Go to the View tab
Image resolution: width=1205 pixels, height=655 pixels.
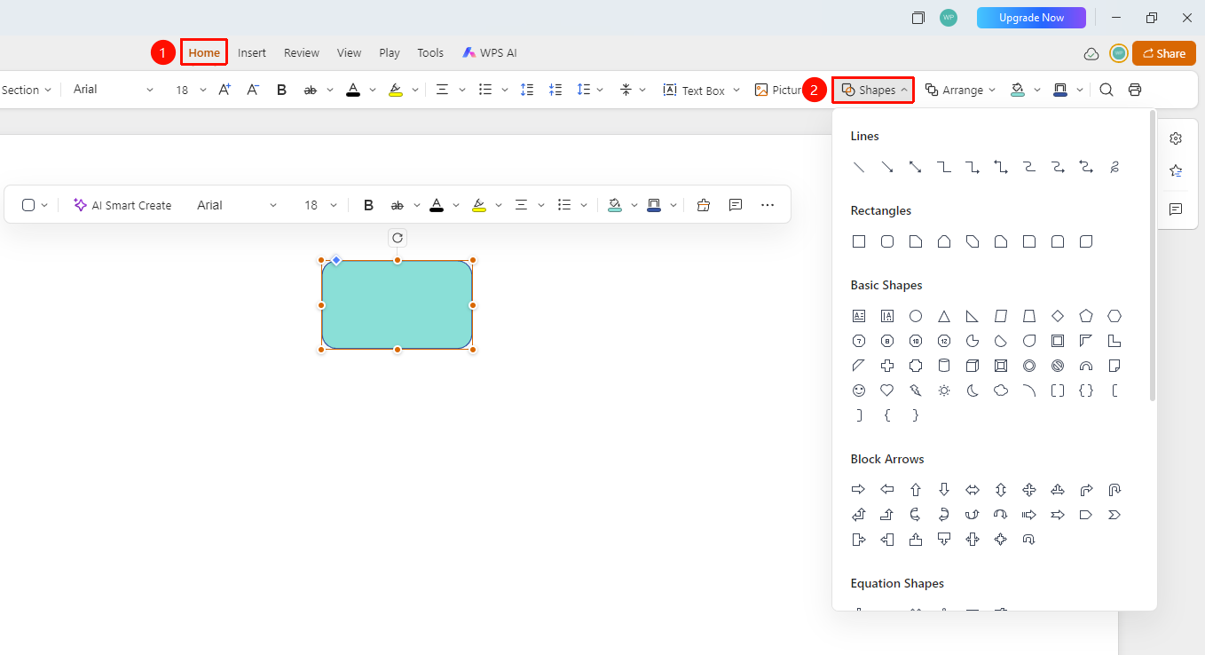tap(349, 53)
